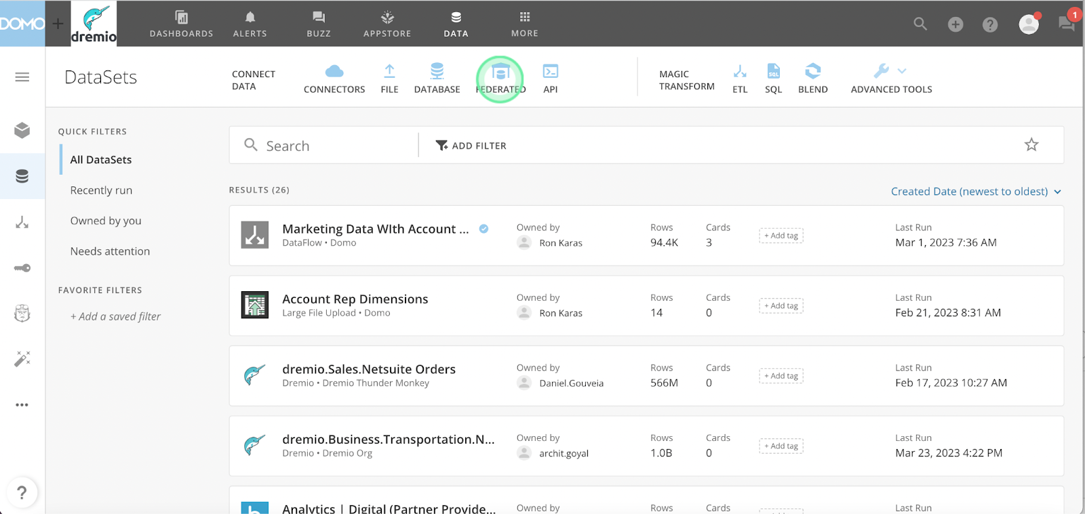Add tag to Account Rep Dimensions

tap(781, 305)
